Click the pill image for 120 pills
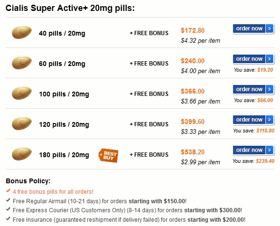This screenshot has width=280, height=226. click(22, 123)
